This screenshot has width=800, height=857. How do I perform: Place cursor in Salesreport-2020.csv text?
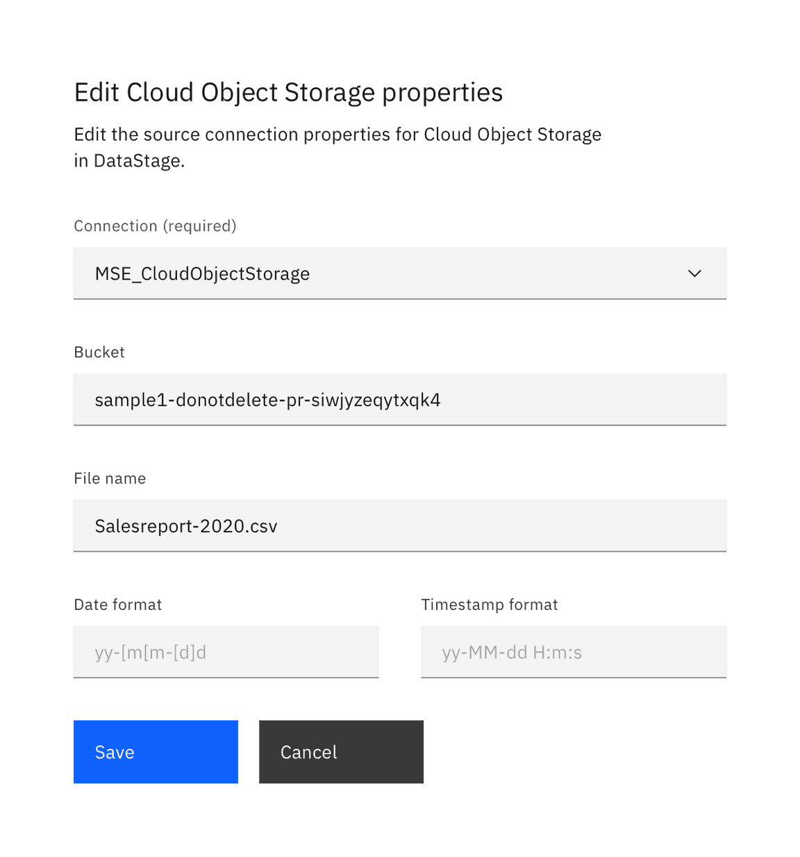[x=186, y=526]
